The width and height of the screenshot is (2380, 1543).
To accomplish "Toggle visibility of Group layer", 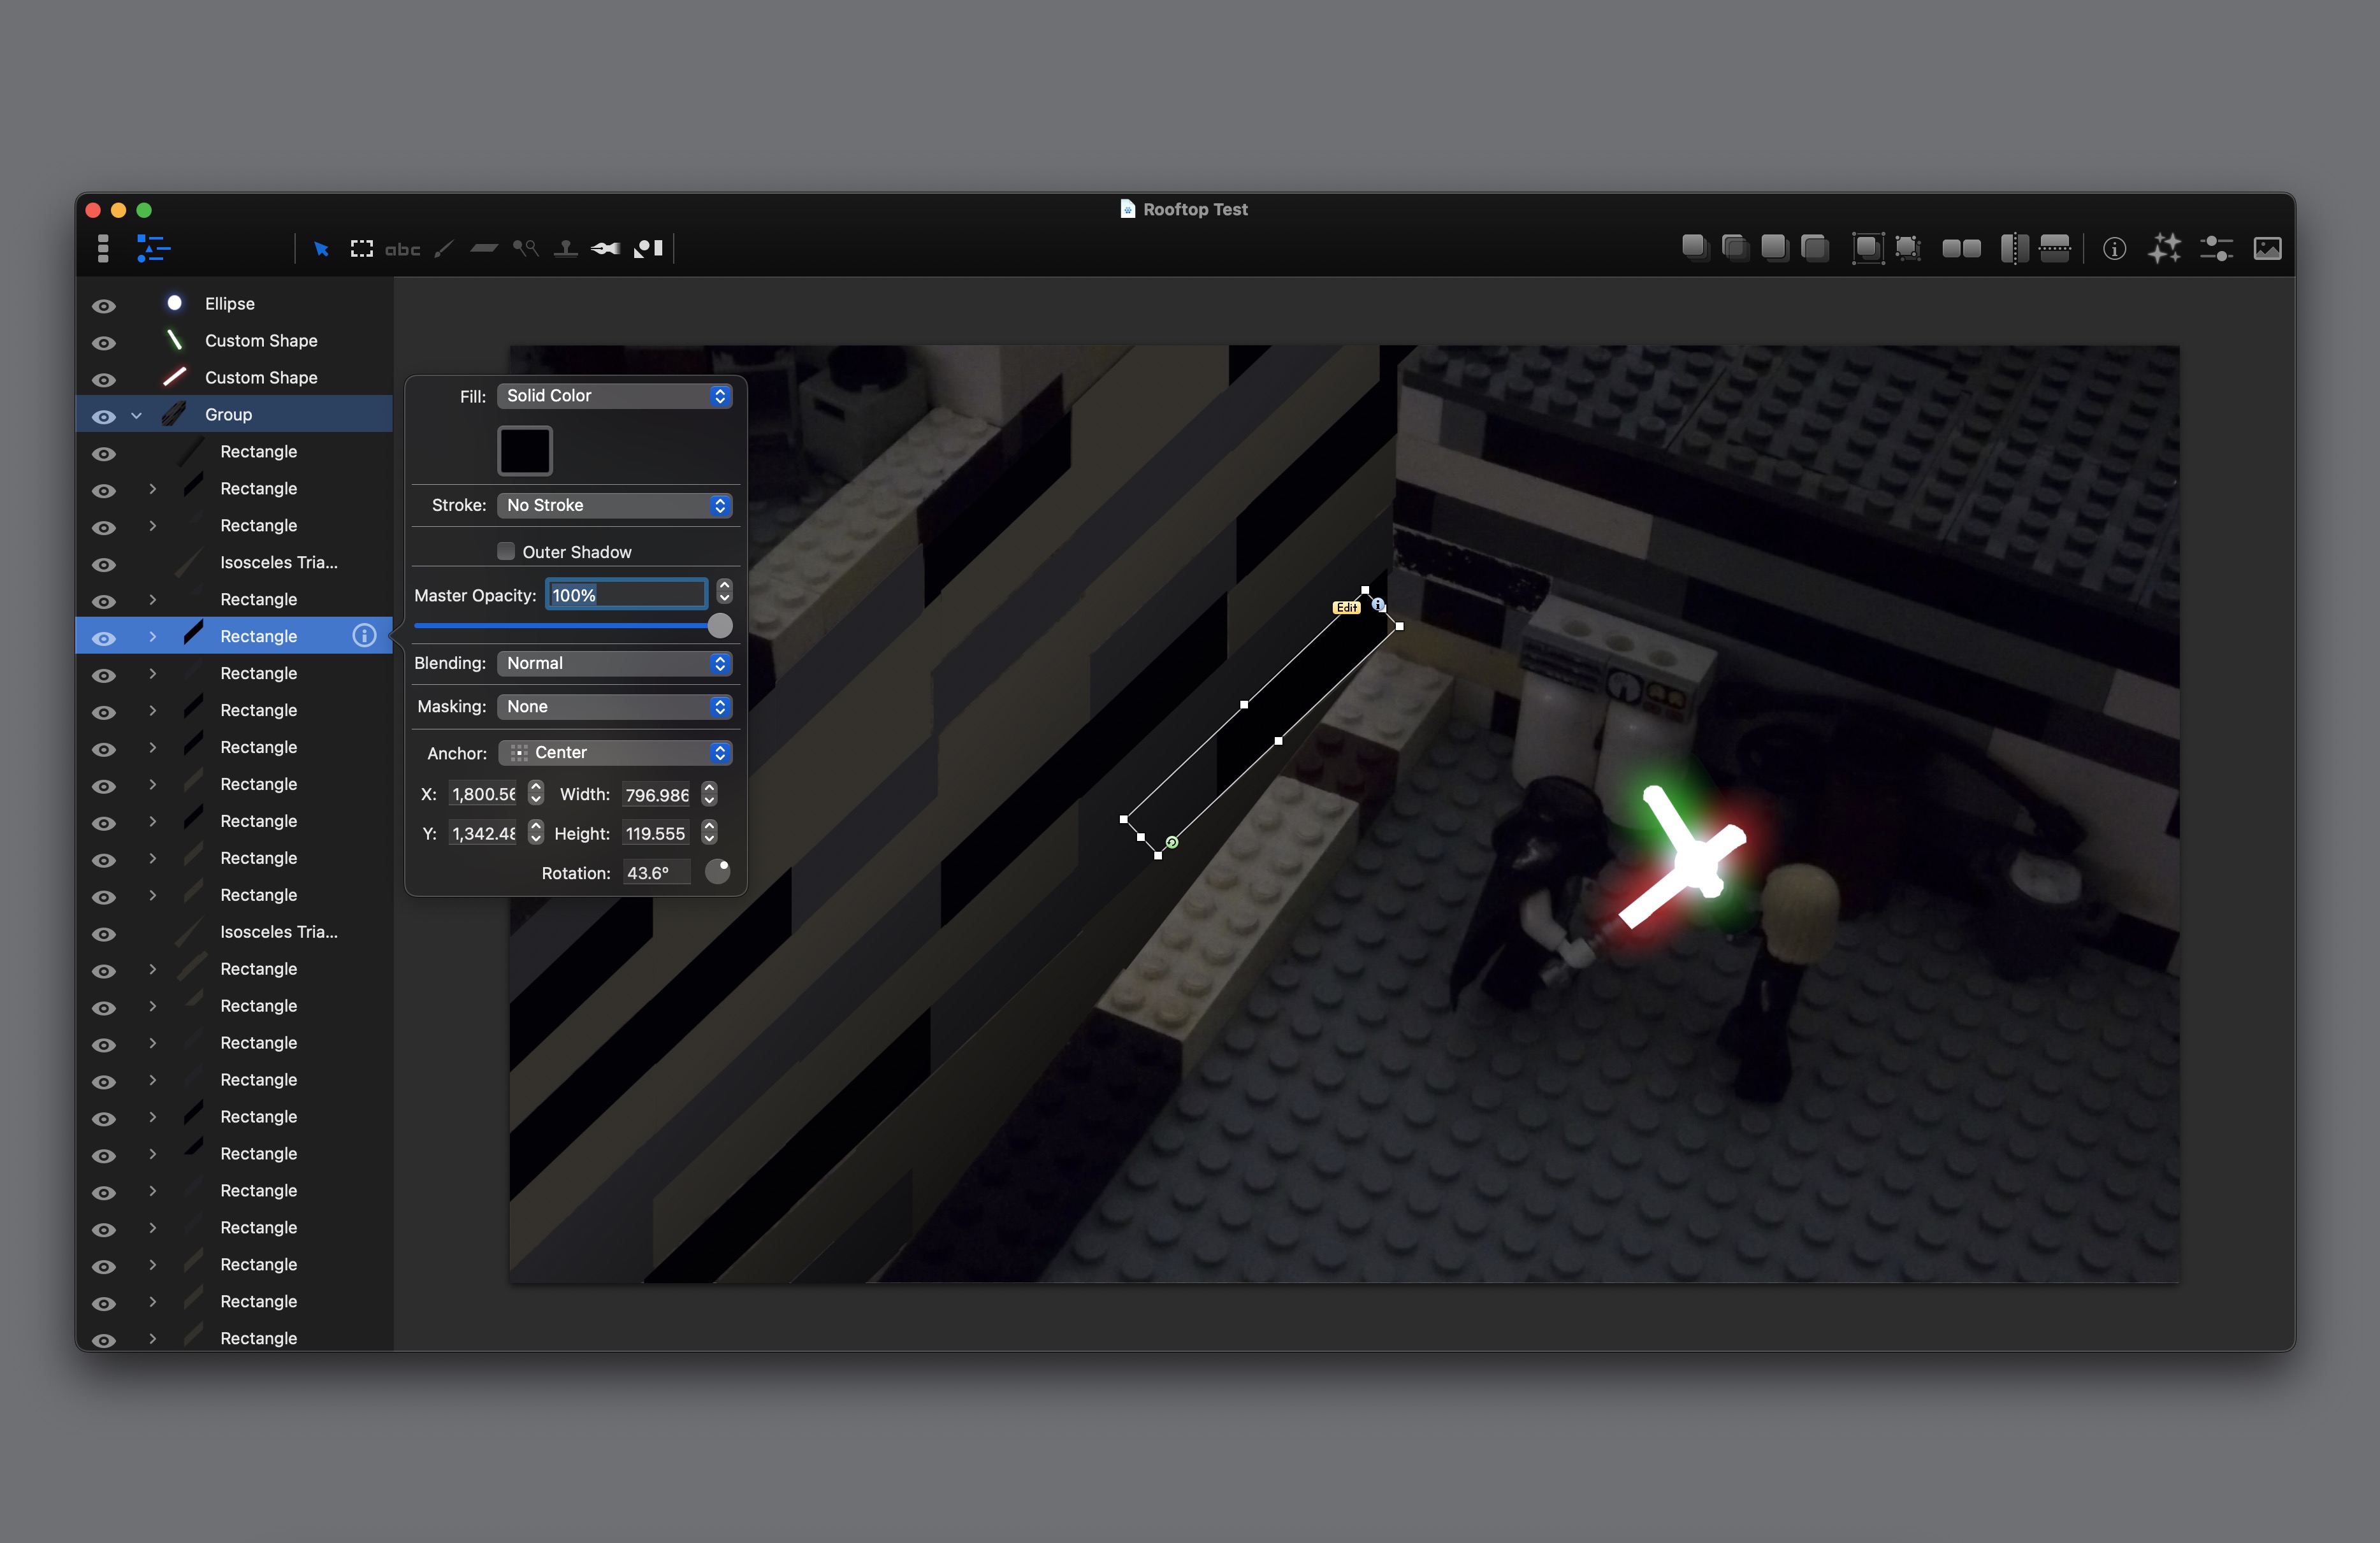I will [104, 417].
